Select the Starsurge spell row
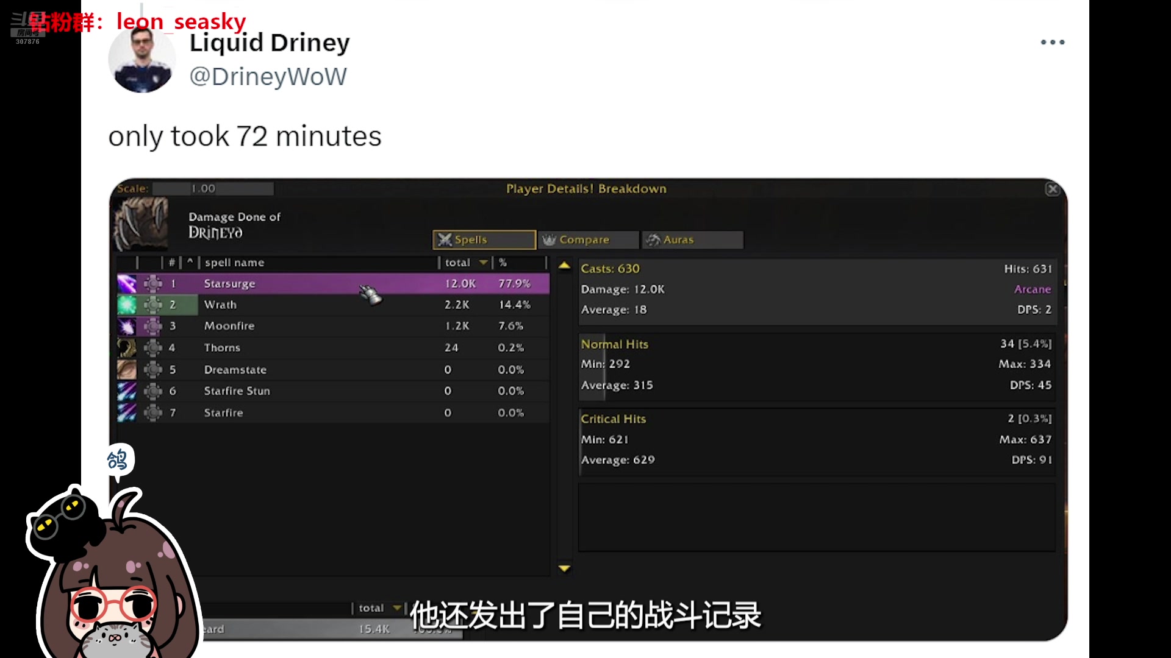This screenshot has width=1171, height=658. [x=333, y=284]
